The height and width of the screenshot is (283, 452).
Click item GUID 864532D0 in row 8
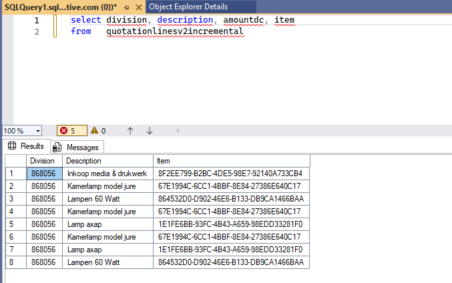pyautogui.click(x=232, y=262)
